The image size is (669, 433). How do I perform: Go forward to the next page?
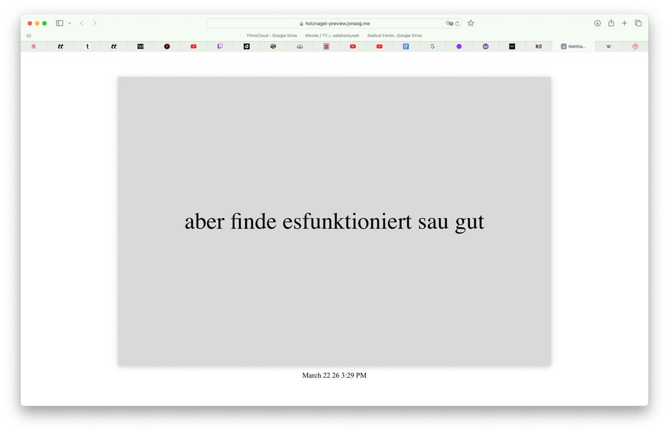[95, 23]
